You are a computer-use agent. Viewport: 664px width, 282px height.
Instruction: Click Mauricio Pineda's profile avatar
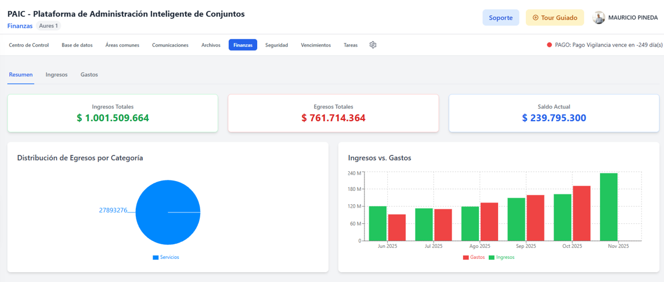pyautogui.click(x=598, y=18)
